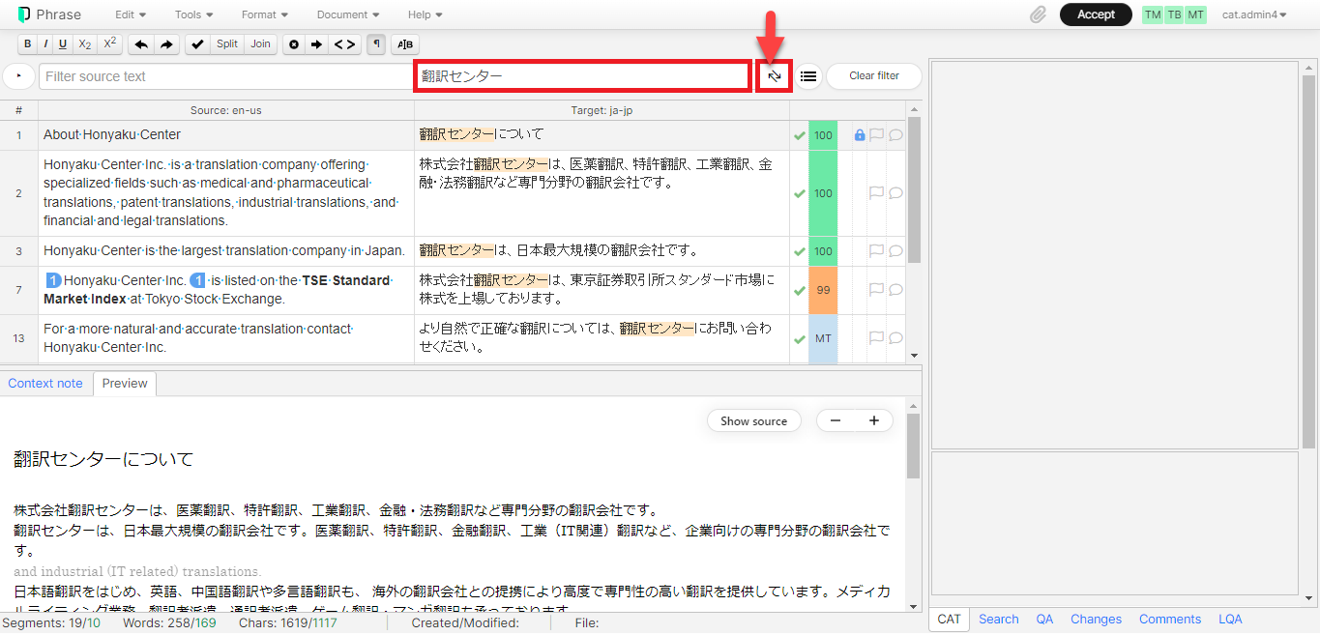Click the Clear filter button
Image resolution: width=1320 pixels, height=635 pixels.
point(873,76)
